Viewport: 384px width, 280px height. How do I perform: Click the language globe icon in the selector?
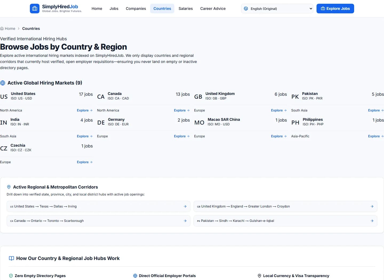[246, 9]
